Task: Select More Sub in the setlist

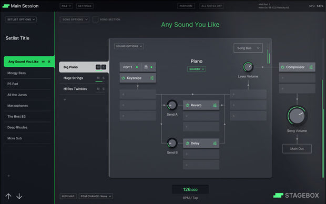Action: 27,138
